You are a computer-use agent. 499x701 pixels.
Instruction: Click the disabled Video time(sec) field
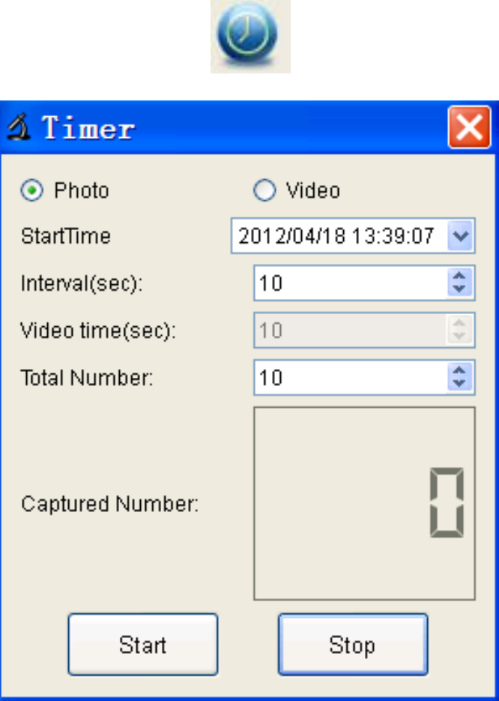[x=350, y=330]
